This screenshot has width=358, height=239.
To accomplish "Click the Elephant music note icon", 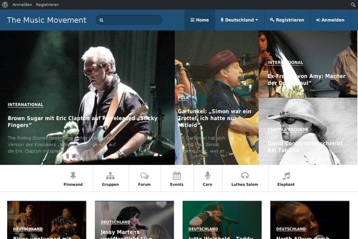I will (286, 176).
